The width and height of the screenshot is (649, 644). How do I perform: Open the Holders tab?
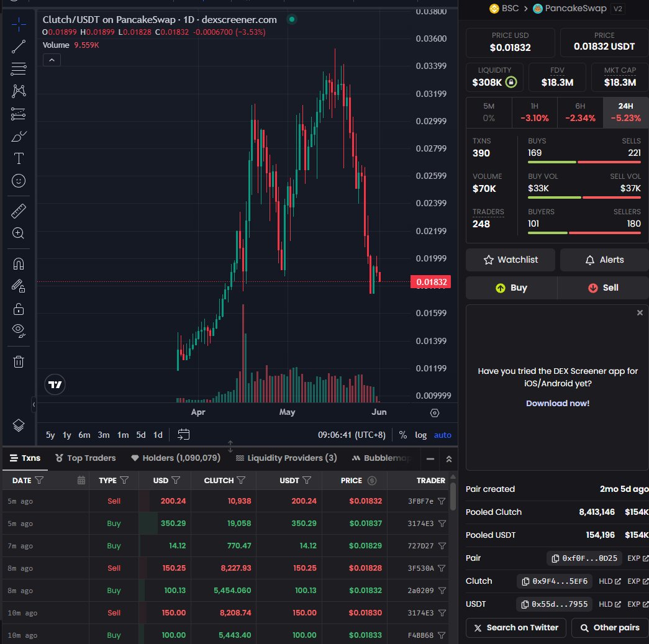176,458
